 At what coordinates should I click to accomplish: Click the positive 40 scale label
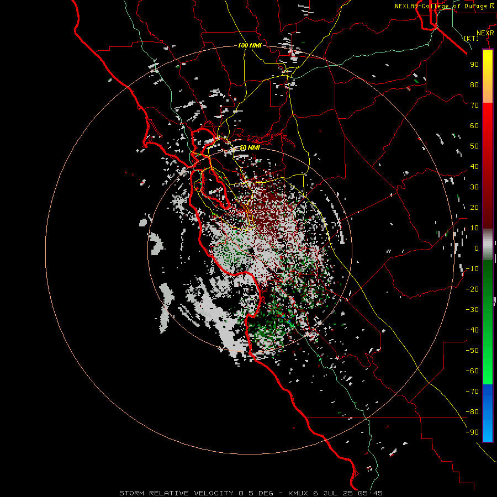[x=474, y=167]
